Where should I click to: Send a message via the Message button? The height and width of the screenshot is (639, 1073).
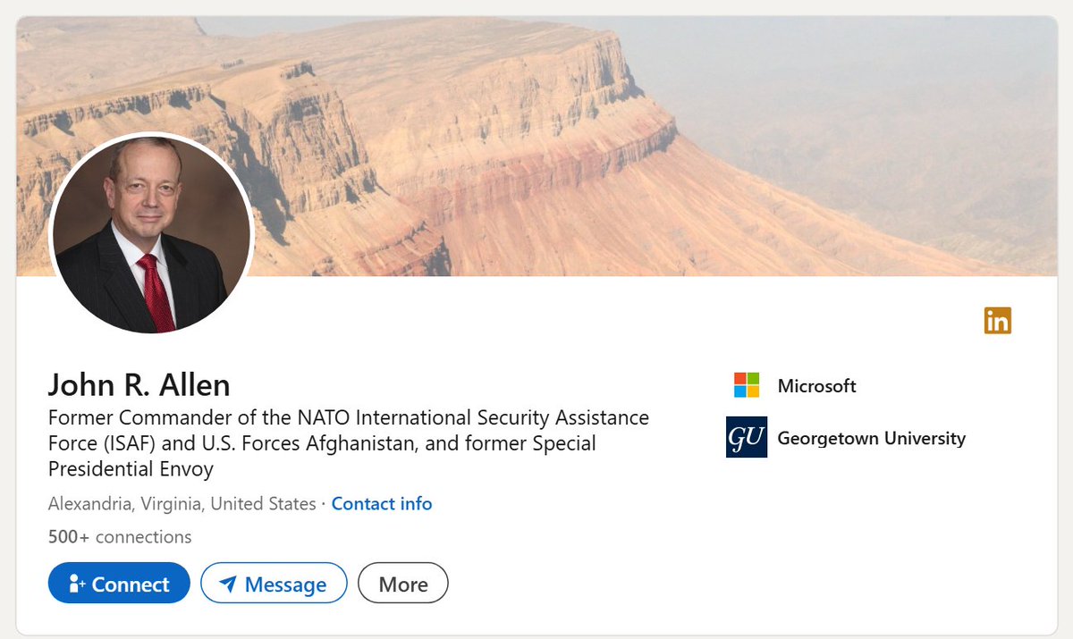point(274,584)
